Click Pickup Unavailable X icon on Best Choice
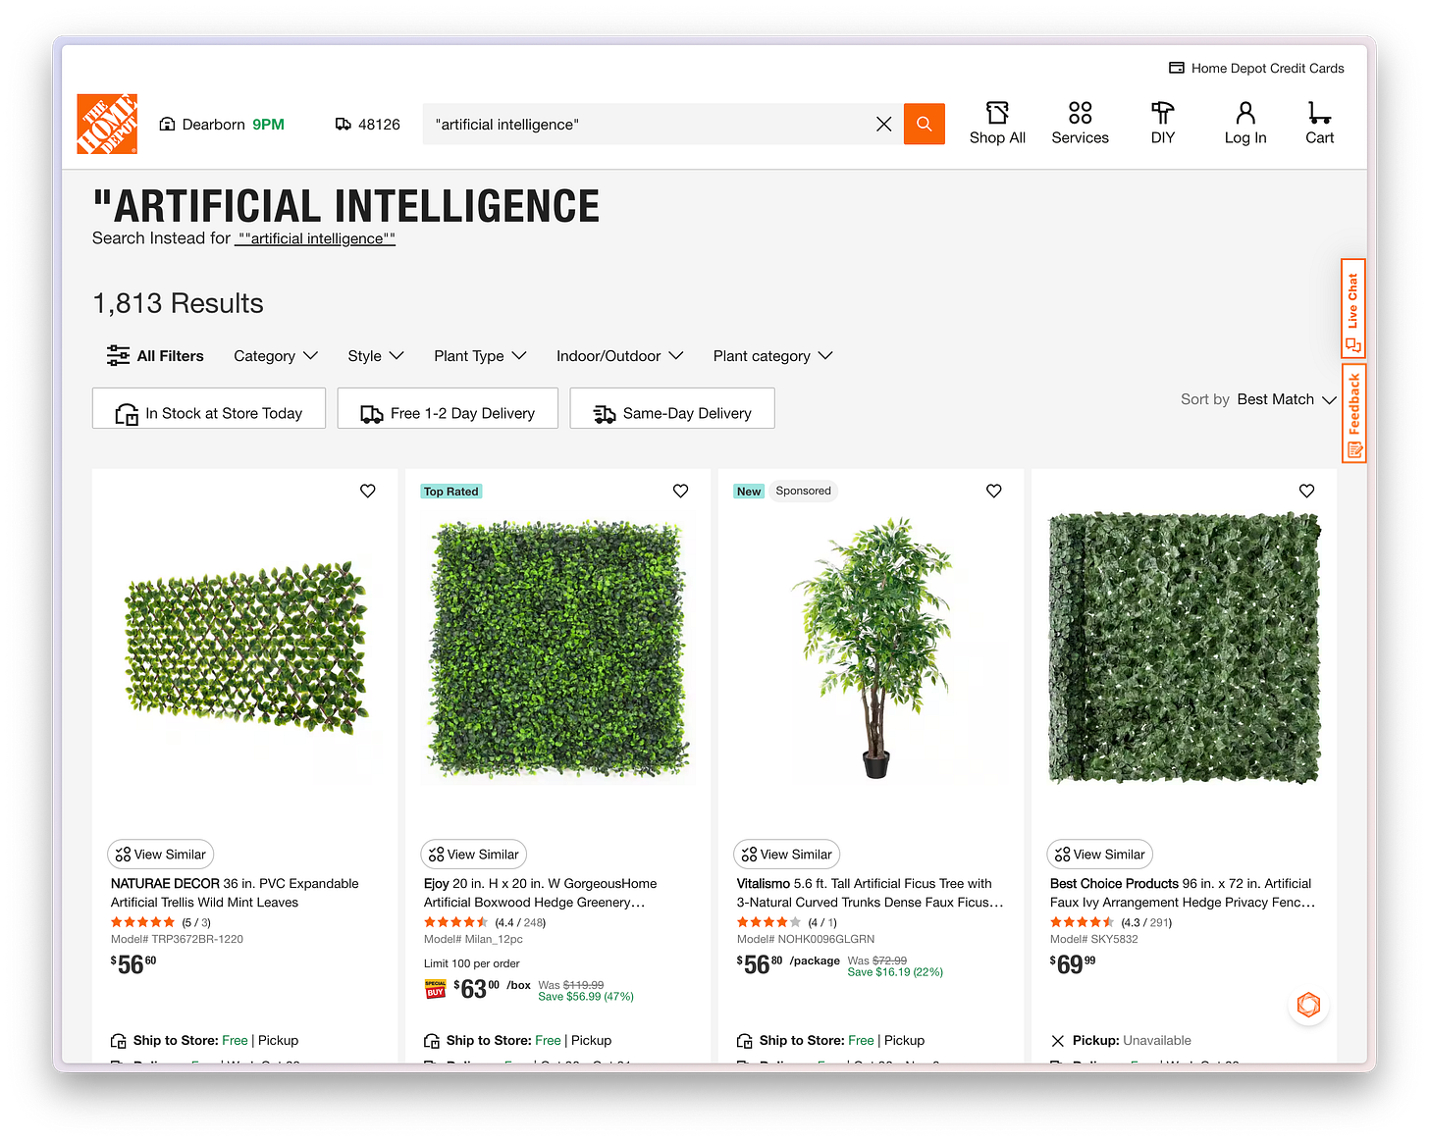 click(x=1057, y=1041)
